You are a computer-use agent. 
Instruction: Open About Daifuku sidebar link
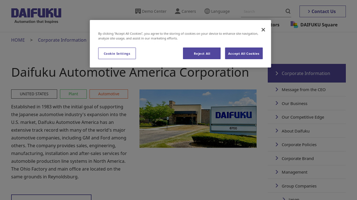pos(295,131)
